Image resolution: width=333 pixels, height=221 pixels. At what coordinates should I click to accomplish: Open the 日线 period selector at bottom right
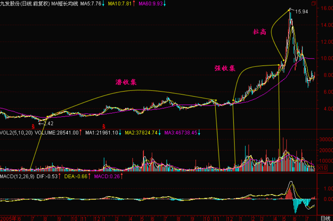(x=324, y=218)
